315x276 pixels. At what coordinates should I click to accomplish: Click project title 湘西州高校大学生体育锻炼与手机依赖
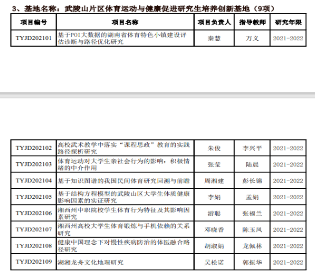pos(124,230)
